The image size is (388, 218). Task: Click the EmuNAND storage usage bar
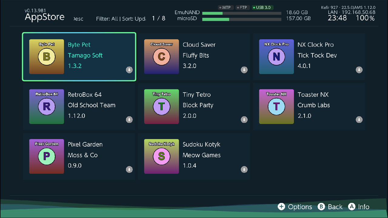(242, 13)
